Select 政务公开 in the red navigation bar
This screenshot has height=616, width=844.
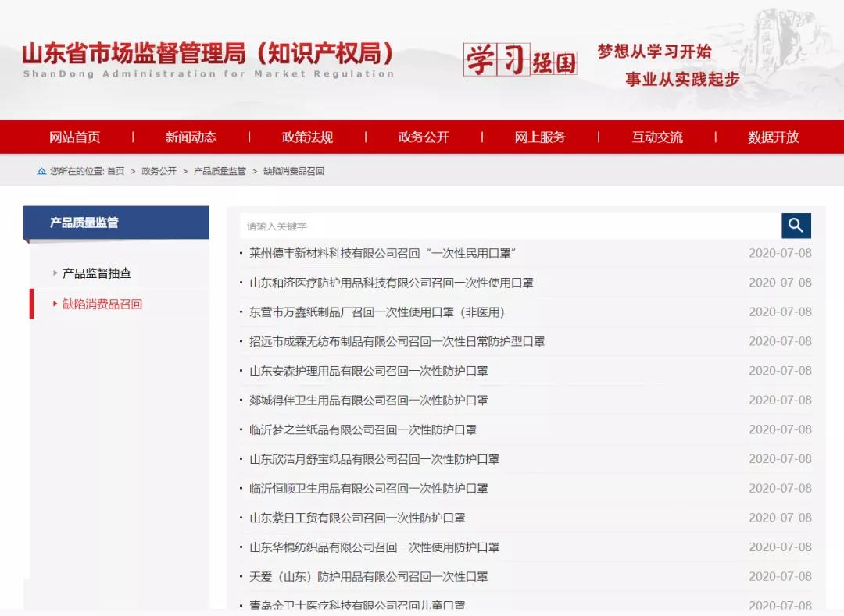click(424, 137)
